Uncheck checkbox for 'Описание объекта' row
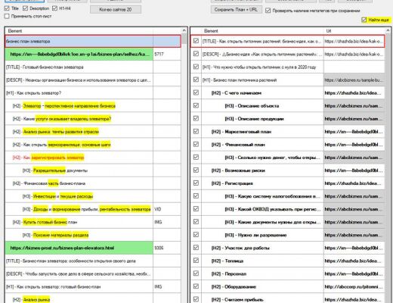Viewport: 393px width, 303px height. (196, 105)
